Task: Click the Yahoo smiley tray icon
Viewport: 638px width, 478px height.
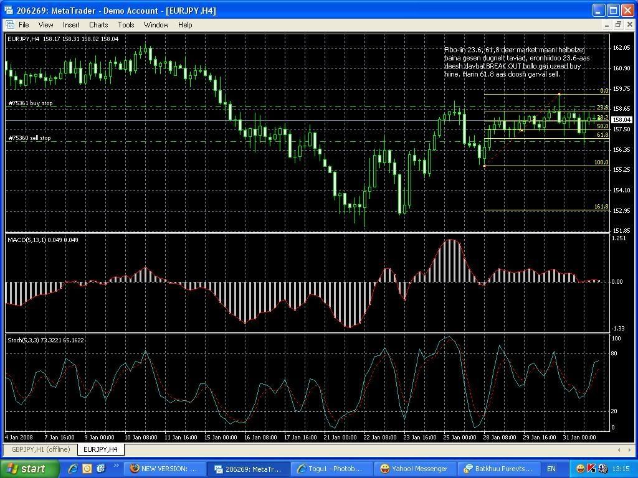Action: coord(580,469)
